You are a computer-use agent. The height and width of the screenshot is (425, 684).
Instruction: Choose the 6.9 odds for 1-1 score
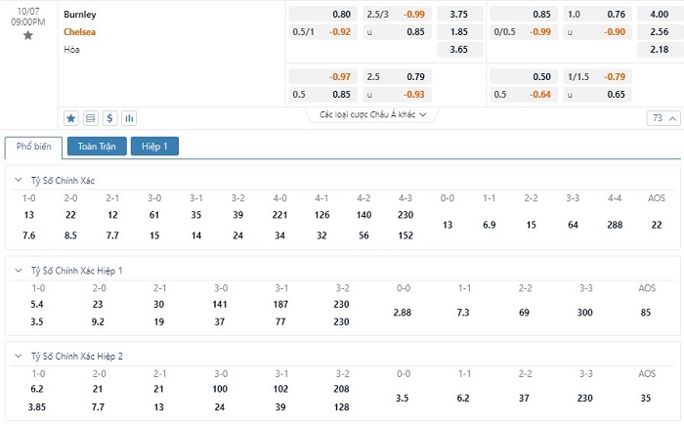(x=490, y=225)
